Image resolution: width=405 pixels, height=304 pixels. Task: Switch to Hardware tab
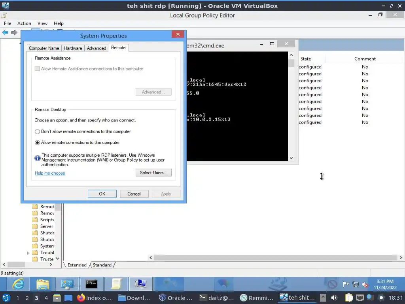tap(73, 48)
